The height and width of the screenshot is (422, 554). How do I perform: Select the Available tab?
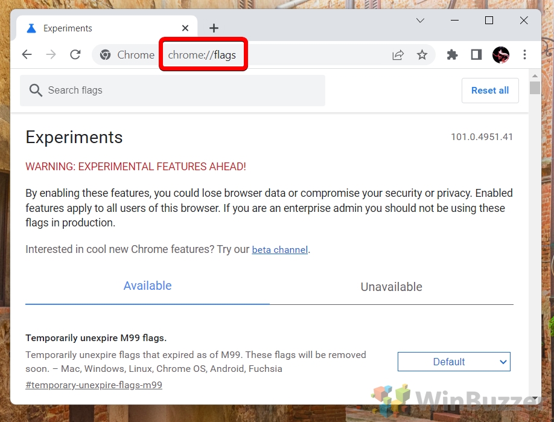pyautogui.click(x=147, y=286)
